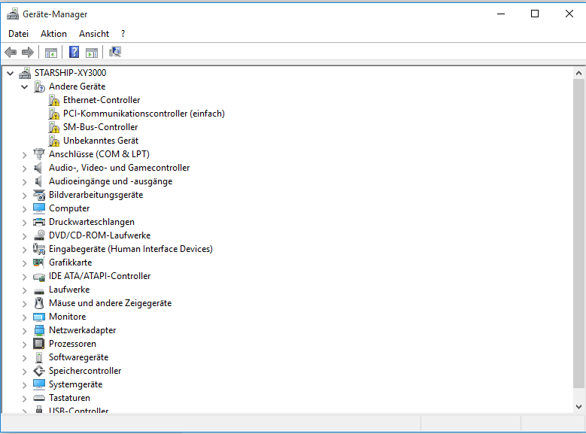Collapse the Andere Geräte category
The width and height of the screenshot is (586, 434).
coord(25,86)
